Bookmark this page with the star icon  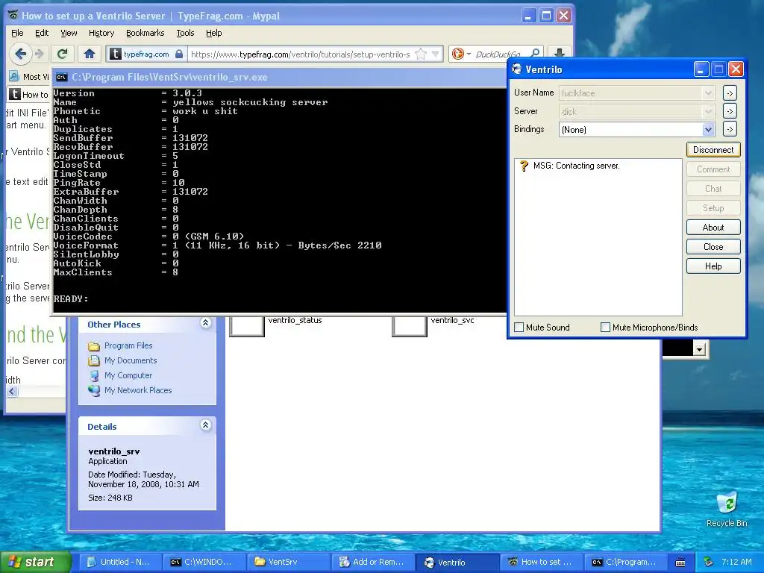click(x=421, y=54)
